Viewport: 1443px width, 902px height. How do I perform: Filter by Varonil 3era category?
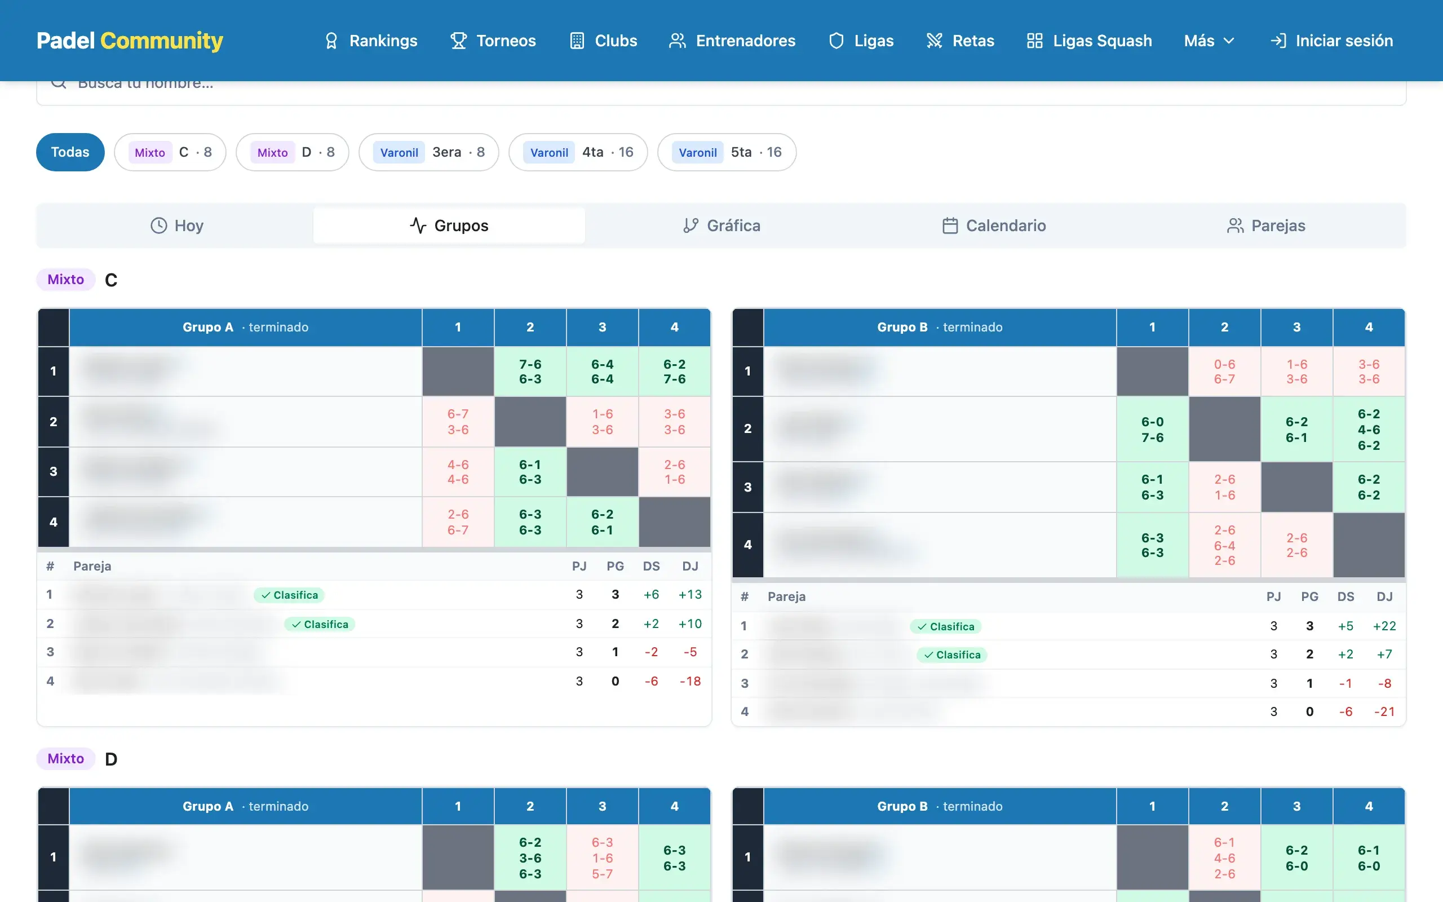(429, 152)
